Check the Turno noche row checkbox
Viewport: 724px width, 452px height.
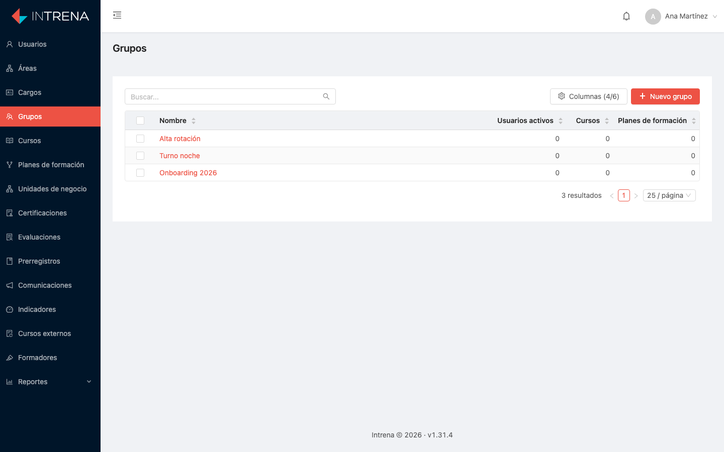click(140, 156)
